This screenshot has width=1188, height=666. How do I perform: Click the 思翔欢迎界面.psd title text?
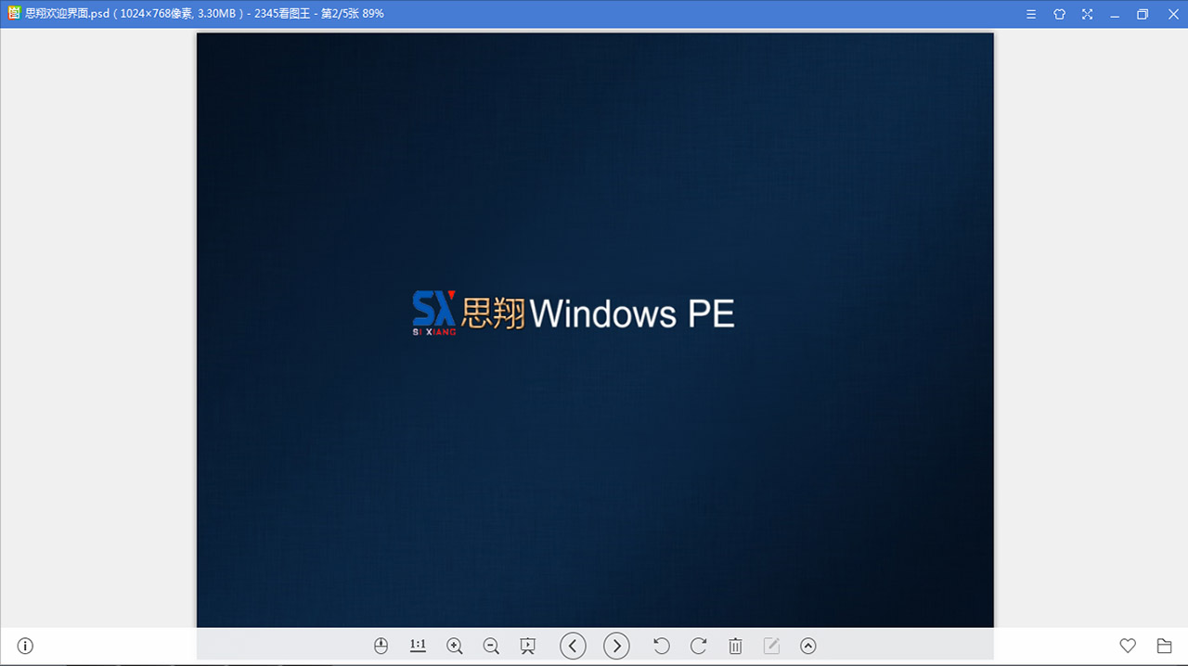[68, 14]
